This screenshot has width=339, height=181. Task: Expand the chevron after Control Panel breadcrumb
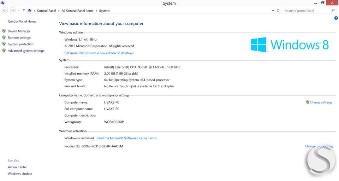(x=59, y=11)
